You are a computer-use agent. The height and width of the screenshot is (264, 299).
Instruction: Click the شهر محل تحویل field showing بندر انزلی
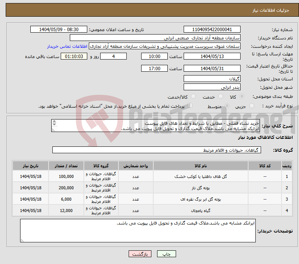point(212,87)
